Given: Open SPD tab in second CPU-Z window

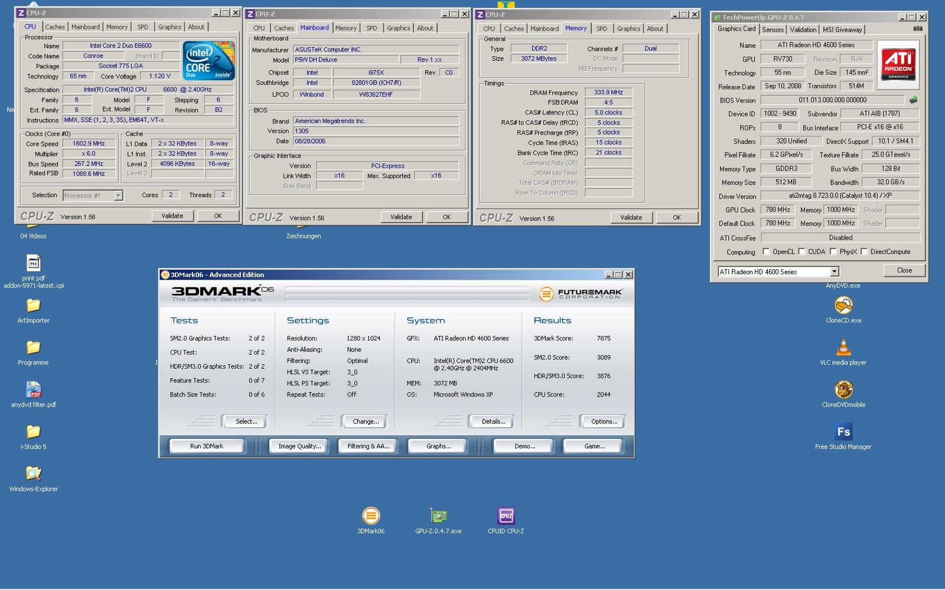Looking at the screenshot, I should pyautogui.click(x=371, y=28).
